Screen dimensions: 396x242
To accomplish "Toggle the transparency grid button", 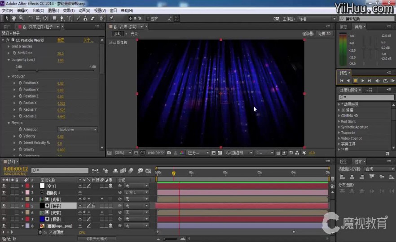I will (220, 153).
